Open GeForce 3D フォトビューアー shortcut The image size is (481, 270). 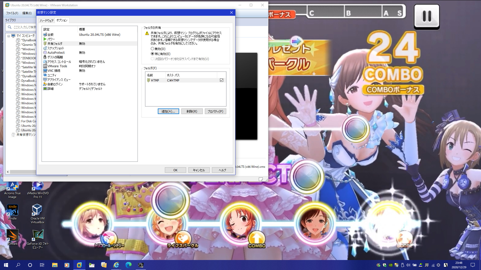[x=38, y=239]
